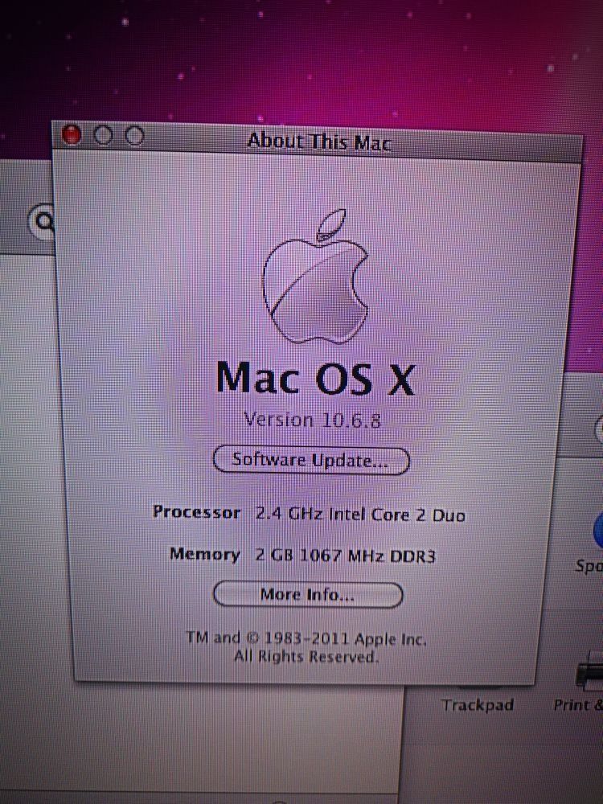Click the search magnifier icon behind the window
Viewport: 603px width, 804px height.
(44, 221)
